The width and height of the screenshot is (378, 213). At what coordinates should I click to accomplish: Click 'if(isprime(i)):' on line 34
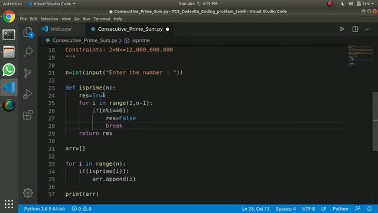104,171
